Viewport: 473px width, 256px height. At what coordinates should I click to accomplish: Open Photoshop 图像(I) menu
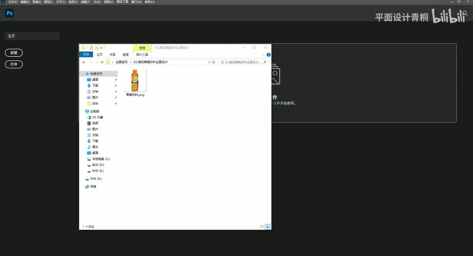pyautogui.click(x=37, y=2)
